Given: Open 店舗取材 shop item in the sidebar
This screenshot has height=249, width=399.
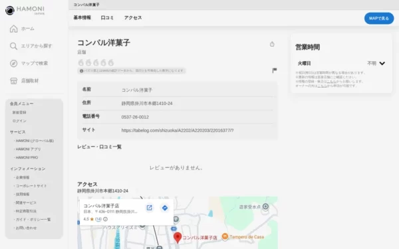Looking at the screenshot, I should coord(24,81).
